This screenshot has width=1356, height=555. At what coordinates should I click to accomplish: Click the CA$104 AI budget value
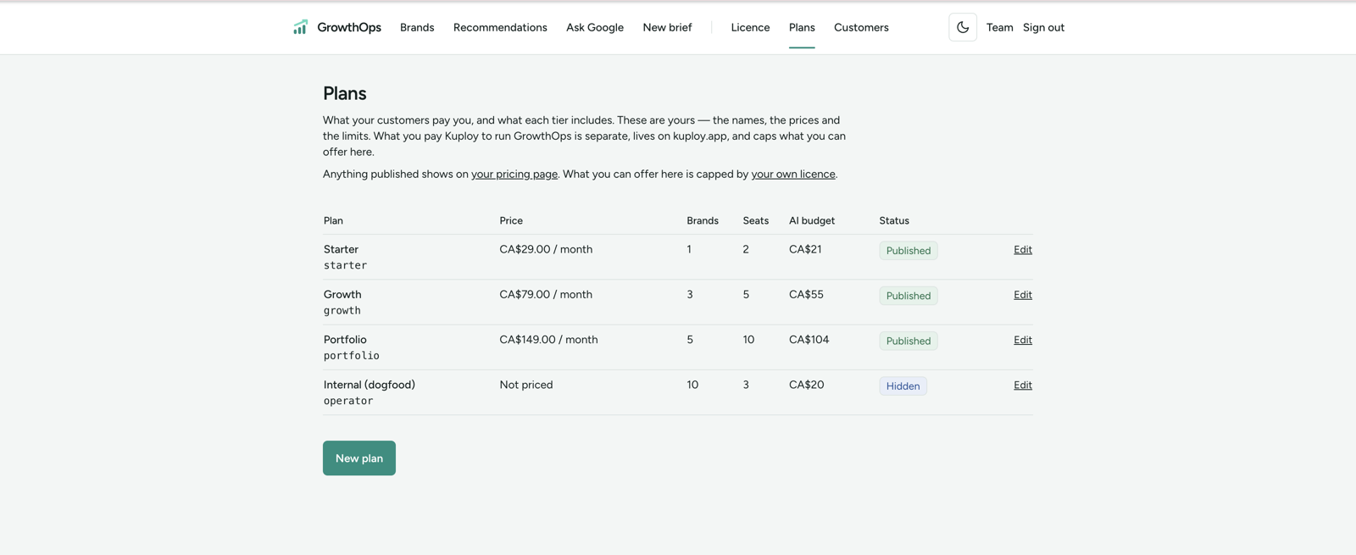click(x=809, y=339)
